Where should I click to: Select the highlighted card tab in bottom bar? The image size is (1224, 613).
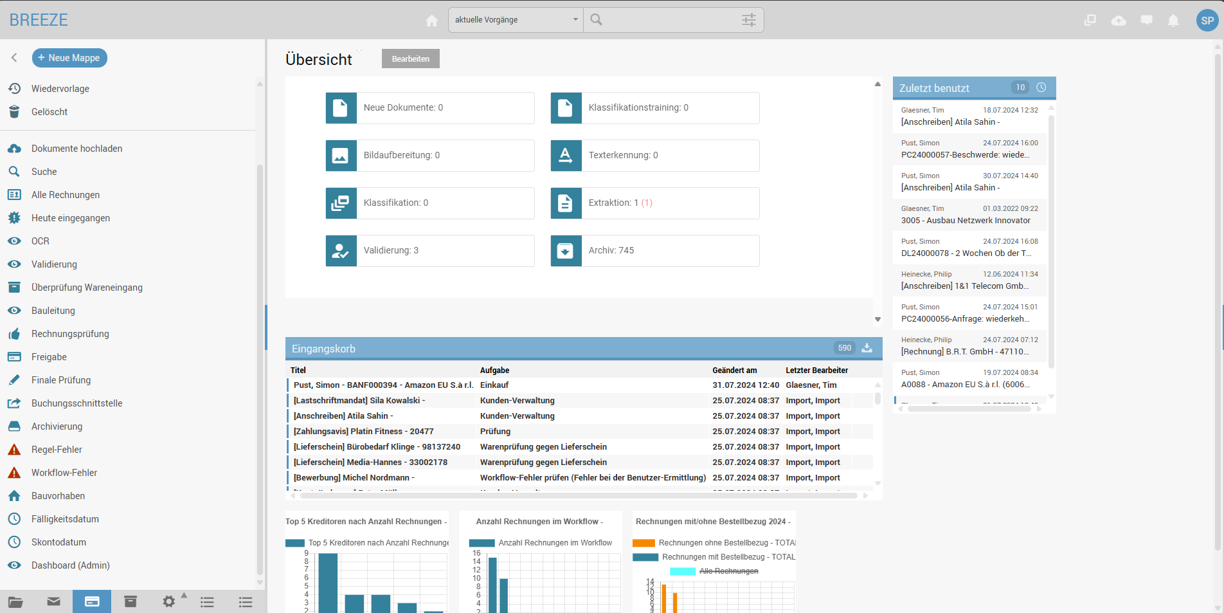(x=92, y=601)
